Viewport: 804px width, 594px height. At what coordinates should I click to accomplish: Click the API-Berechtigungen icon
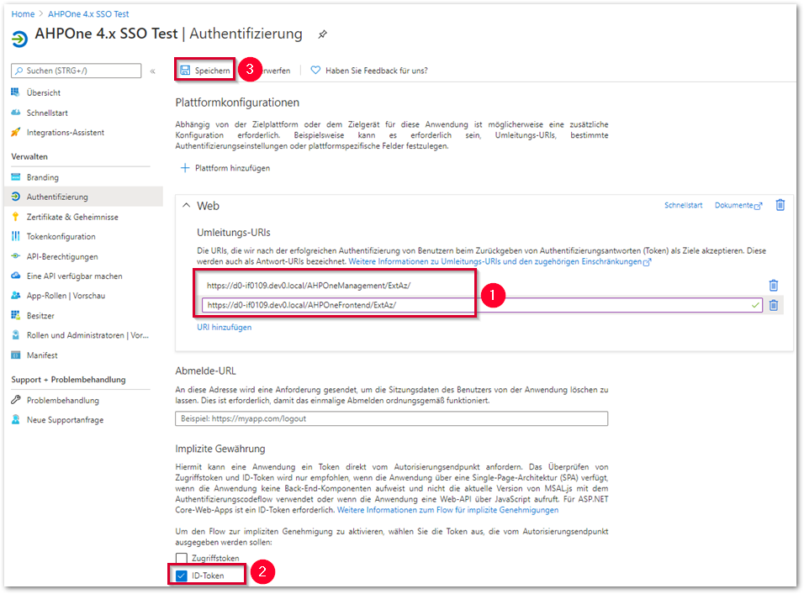pyautogui.click(x=15, y=256)
